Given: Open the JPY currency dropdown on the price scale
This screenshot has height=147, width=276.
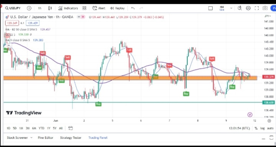Looking at the screenshot, I should (268, 16).
